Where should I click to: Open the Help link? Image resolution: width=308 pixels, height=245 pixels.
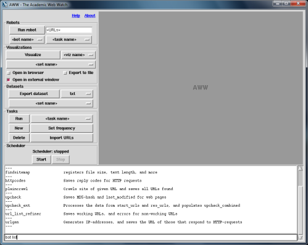pyautogui.click(x=76, y=15)
